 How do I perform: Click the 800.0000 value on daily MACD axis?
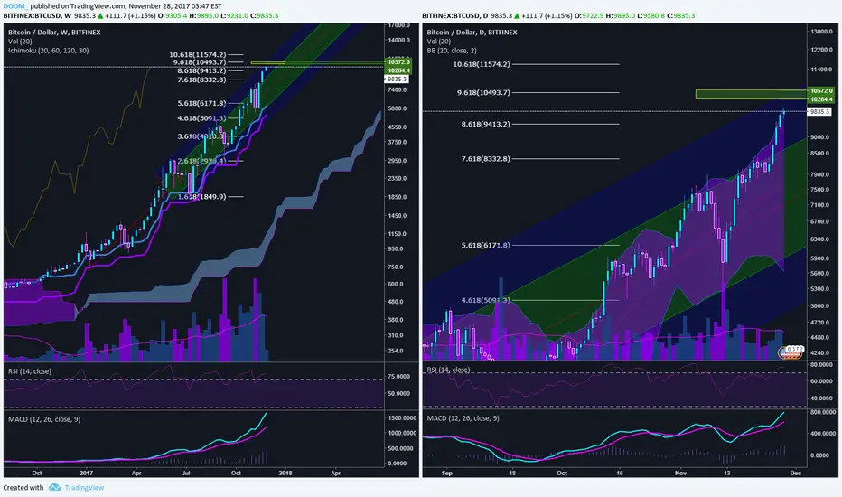click(x=823, y=413)
